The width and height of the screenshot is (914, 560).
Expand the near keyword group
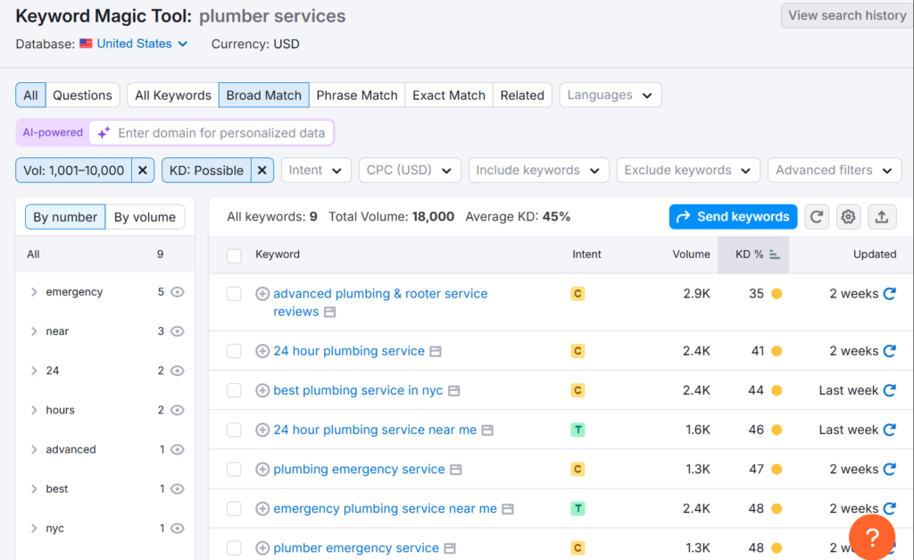pyautogui.click(x=34, y=331)
